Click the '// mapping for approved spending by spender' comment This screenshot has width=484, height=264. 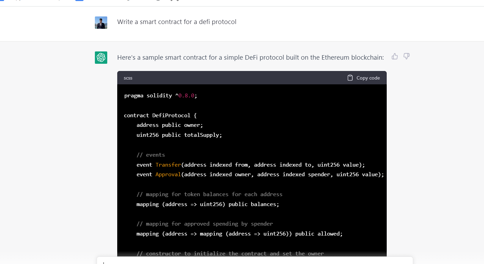205,224
